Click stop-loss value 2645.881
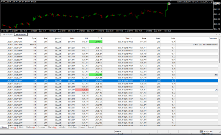 pyautogui.click(x=85, y=42)
